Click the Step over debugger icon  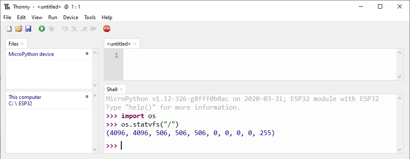coord(65,29)
